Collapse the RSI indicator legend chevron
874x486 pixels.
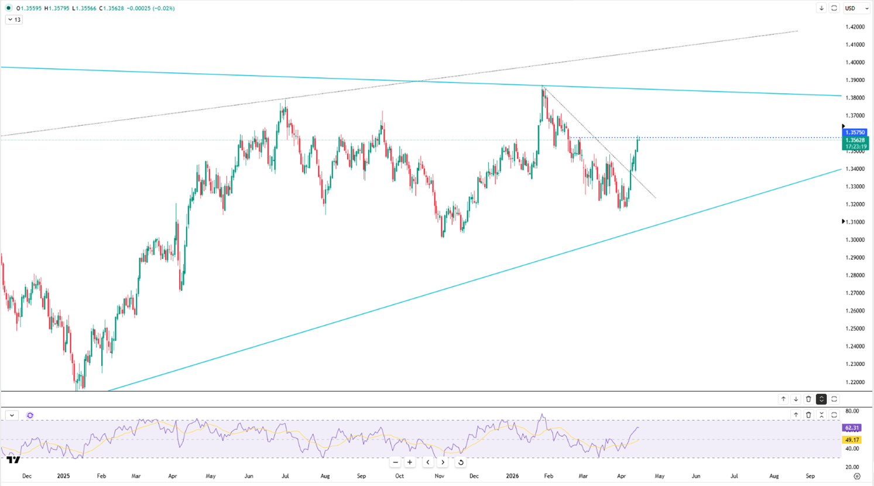(12, 415)
